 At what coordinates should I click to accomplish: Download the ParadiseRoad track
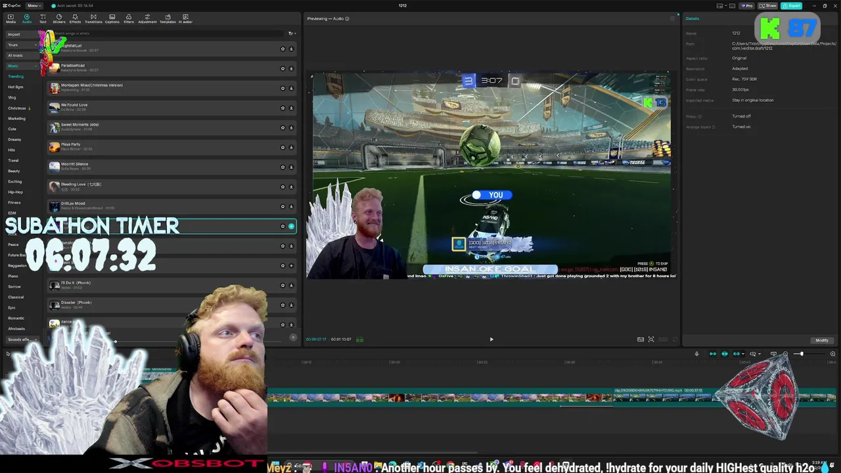pyautogui.click(x=291, y=68)
